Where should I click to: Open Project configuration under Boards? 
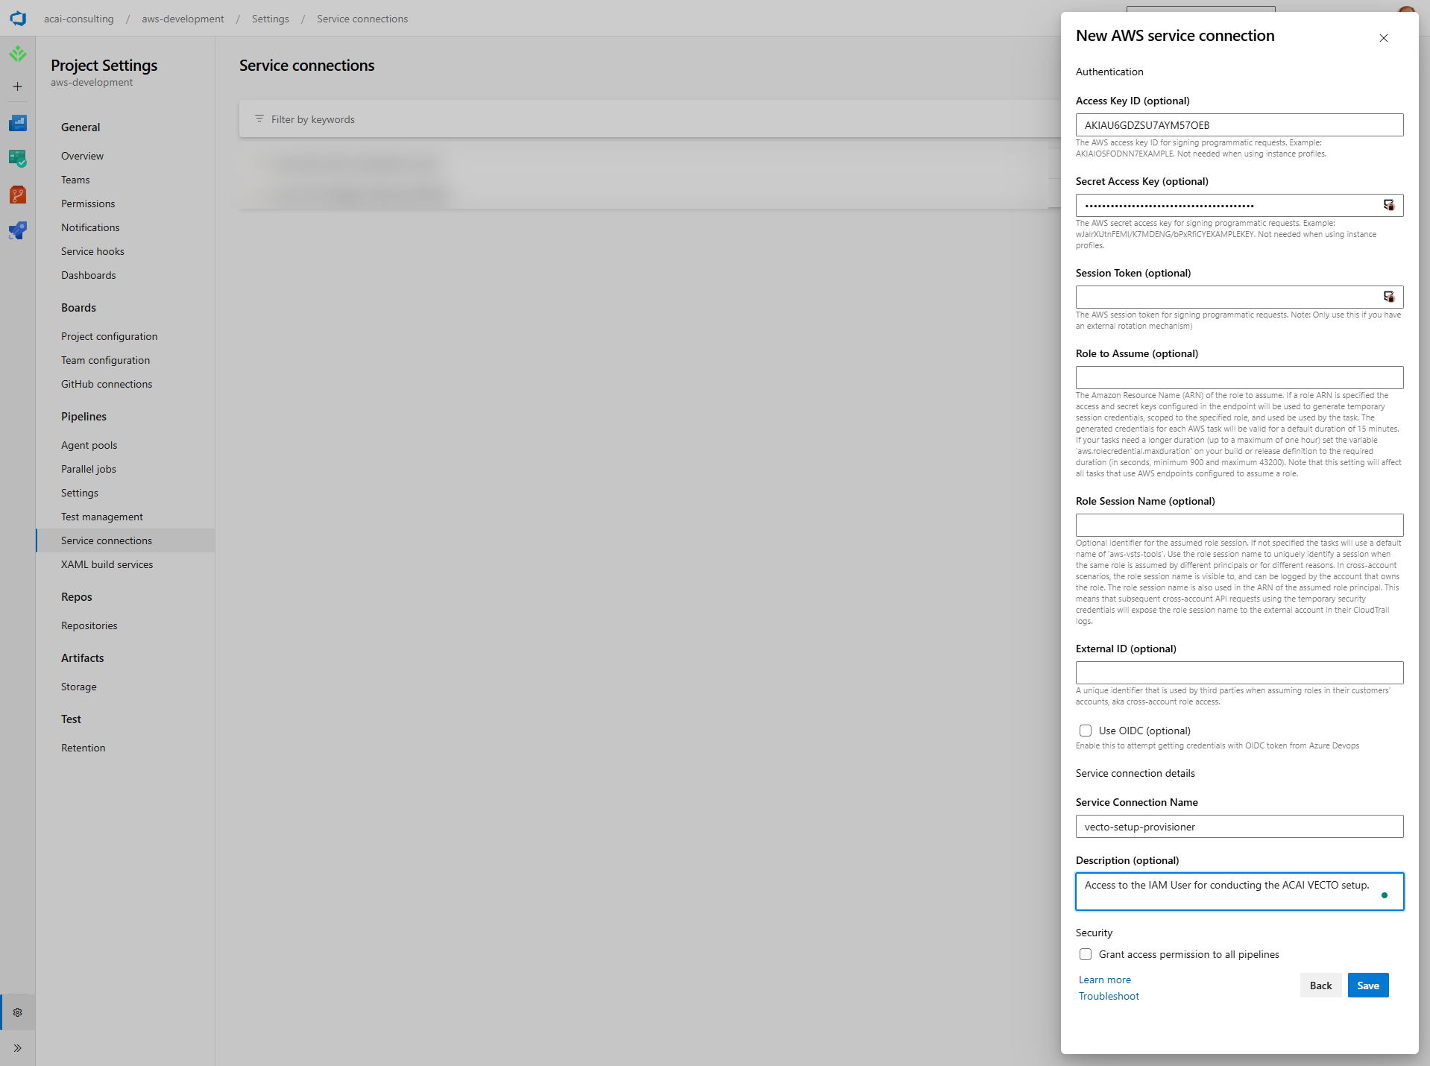pyautogui.click(x=110, y=336)
